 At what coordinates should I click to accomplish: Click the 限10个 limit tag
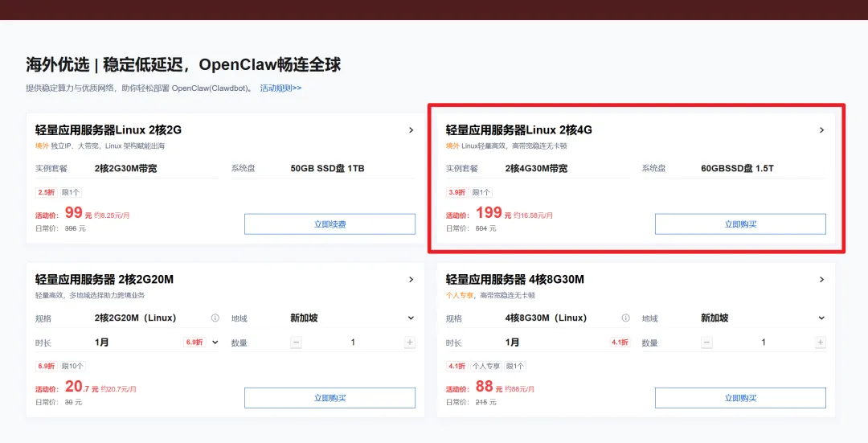point(72,366)
